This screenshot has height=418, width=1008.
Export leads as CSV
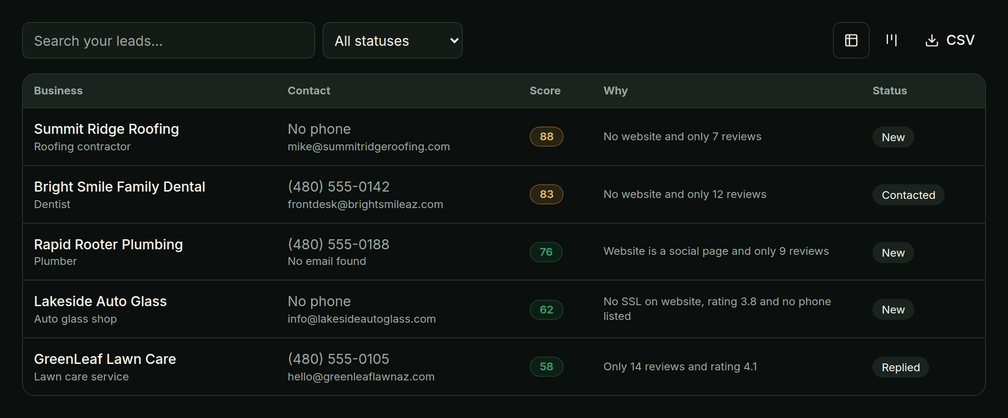click(950, 40)
